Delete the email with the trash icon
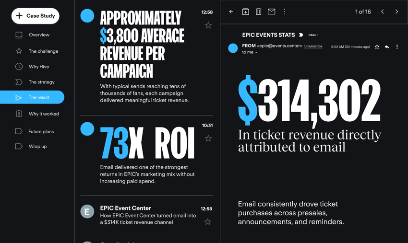Screen dimensions: 408x243 258,12
